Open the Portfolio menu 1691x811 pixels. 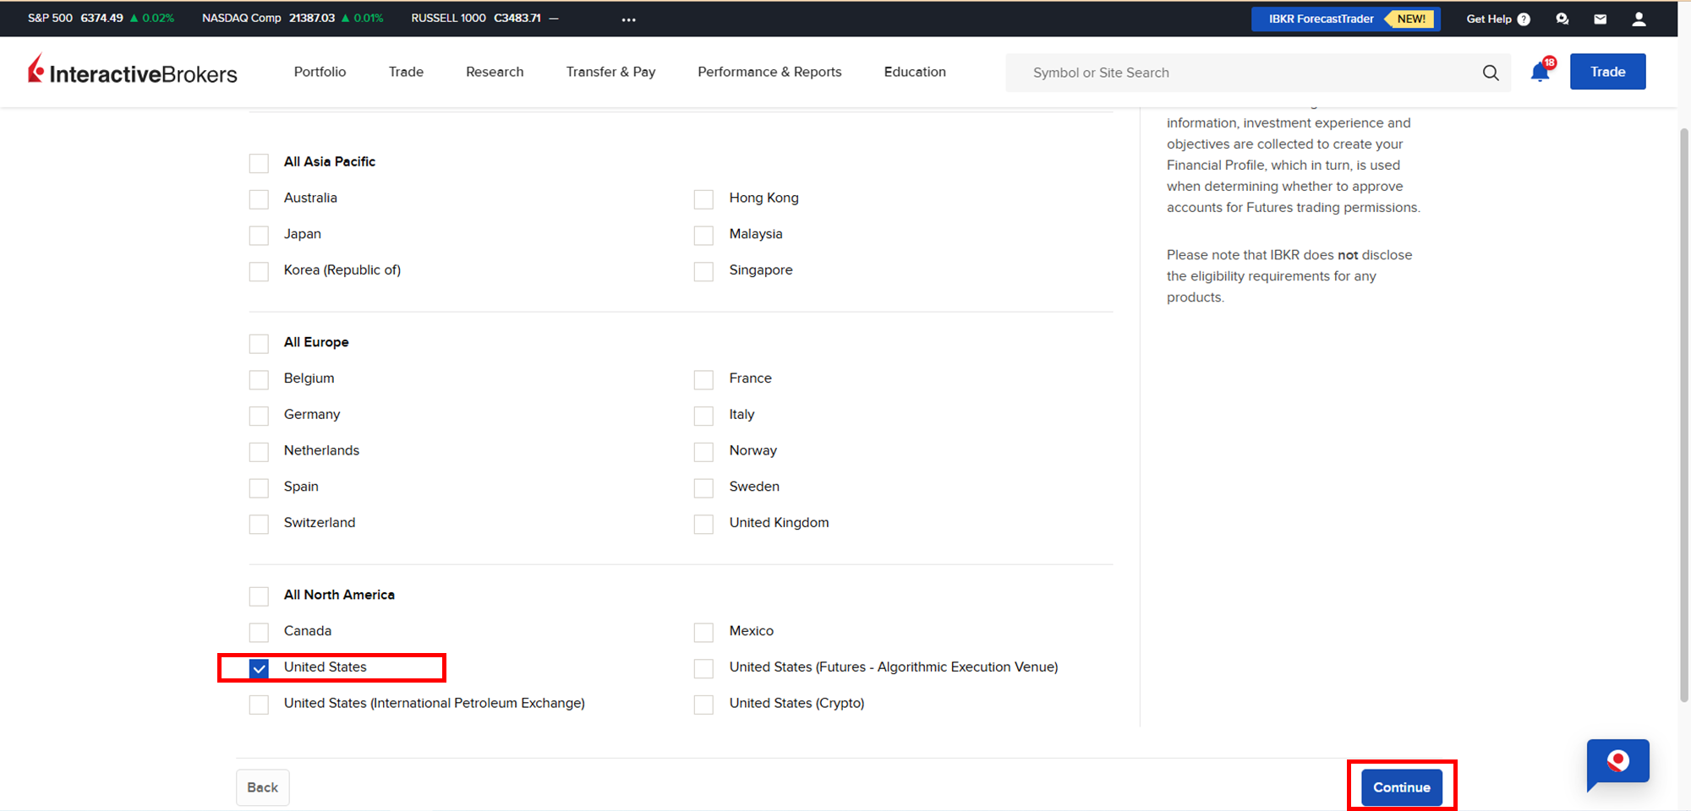(x=320, y=72)
